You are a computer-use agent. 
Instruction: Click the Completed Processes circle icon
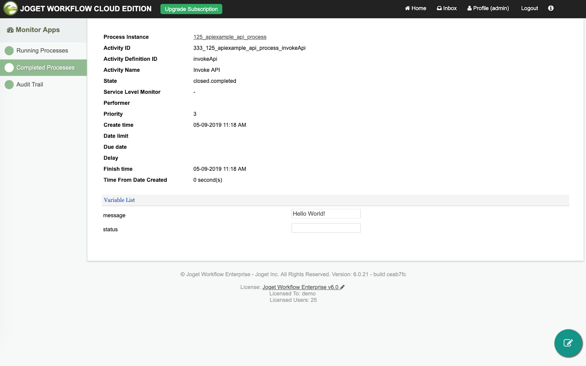[x=9, y=68]
